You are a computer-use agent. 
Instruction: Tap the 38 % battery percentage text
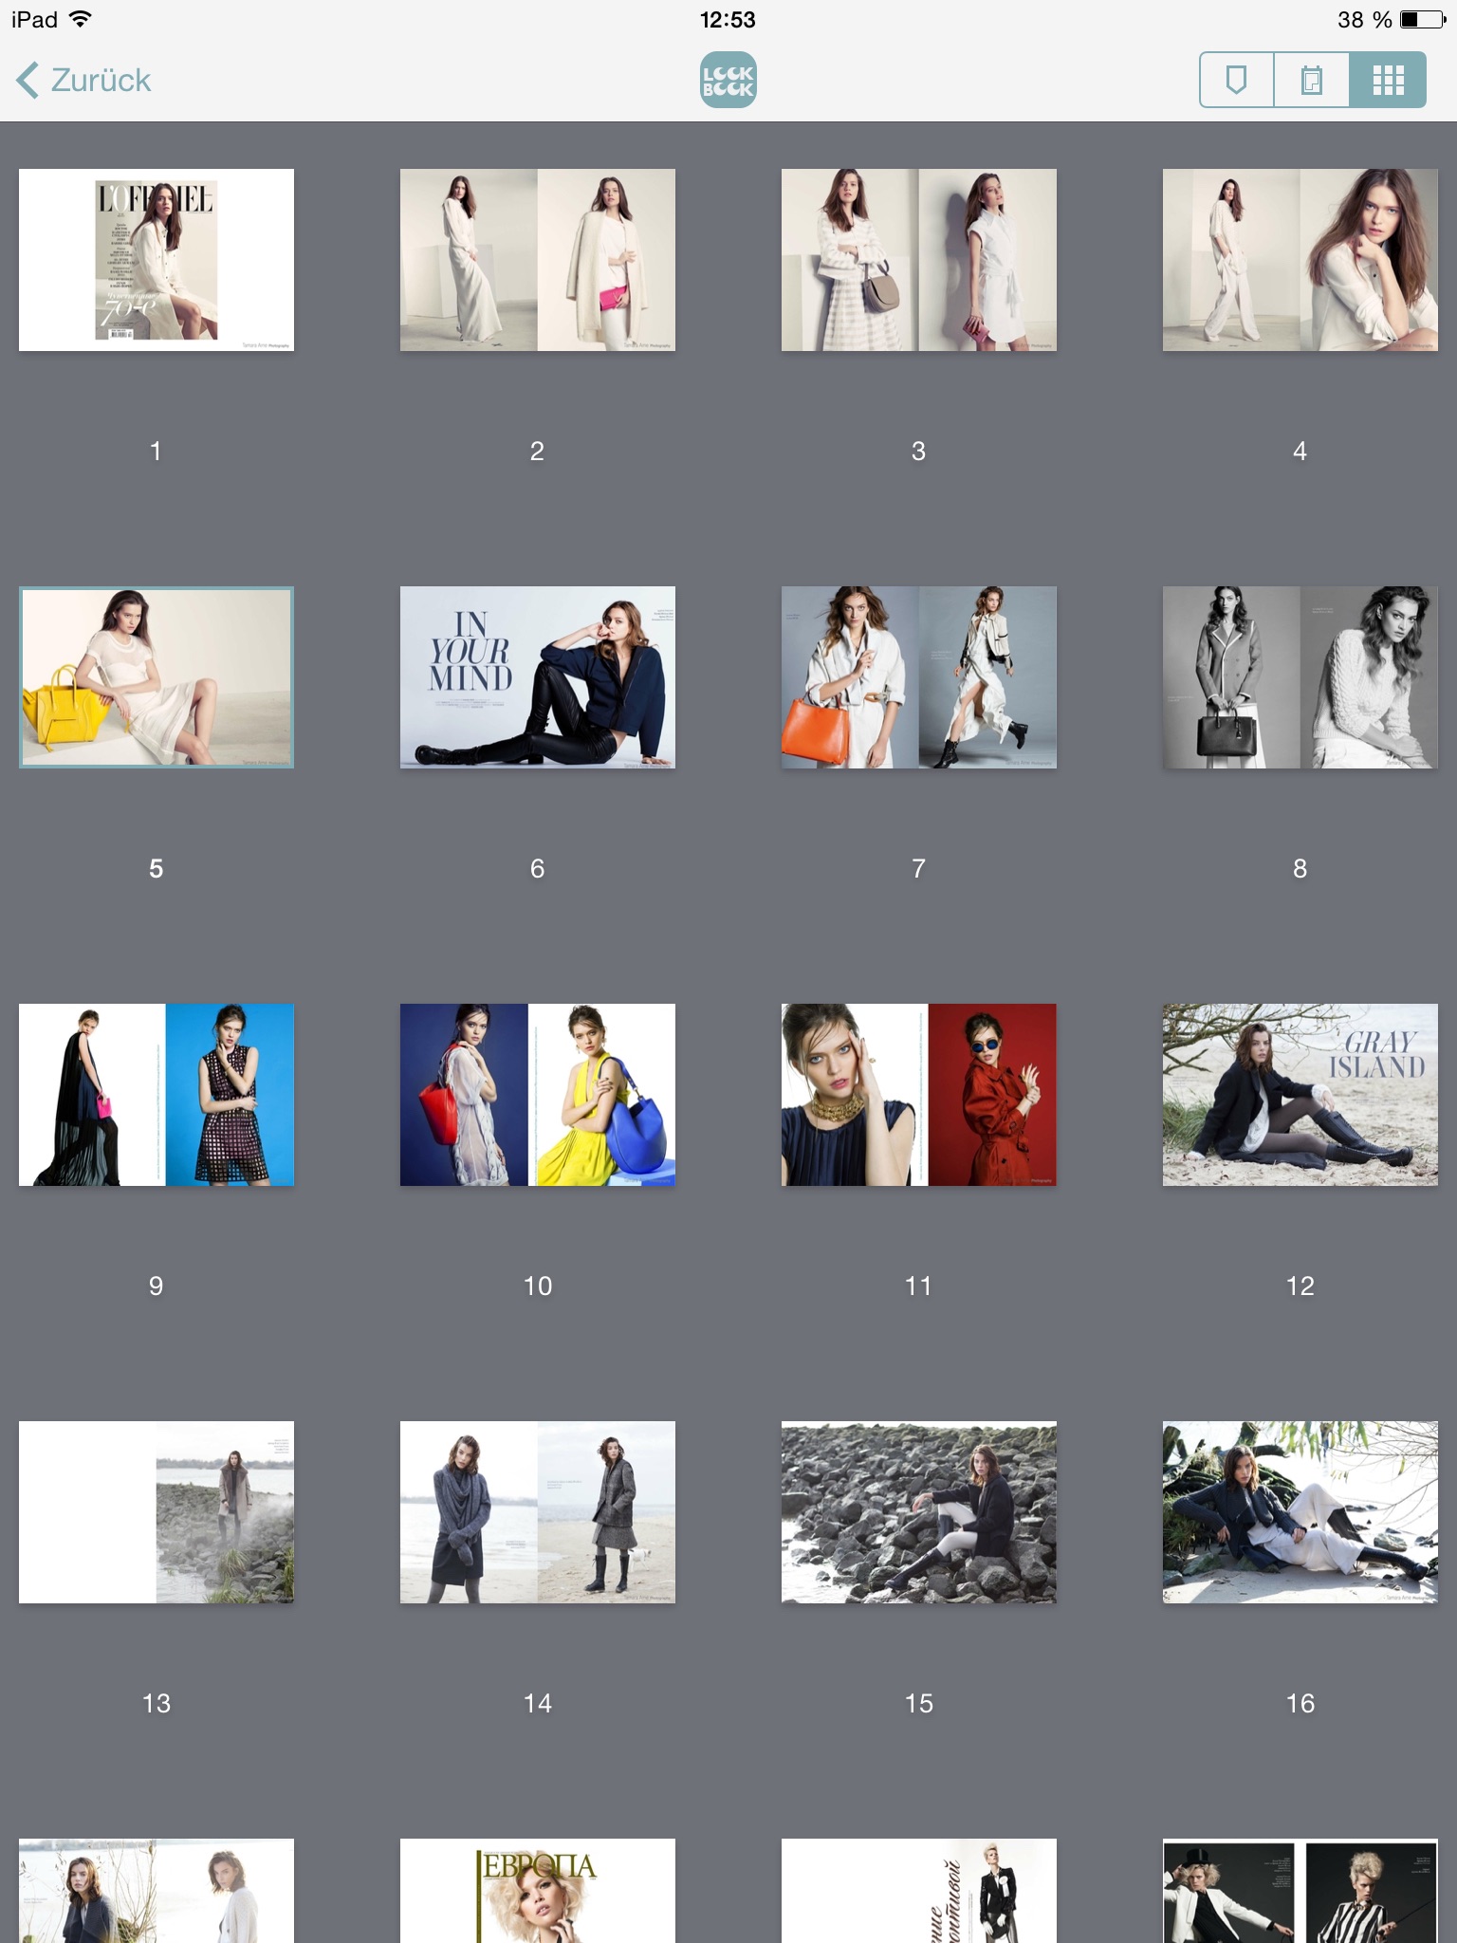[1365, 19]
